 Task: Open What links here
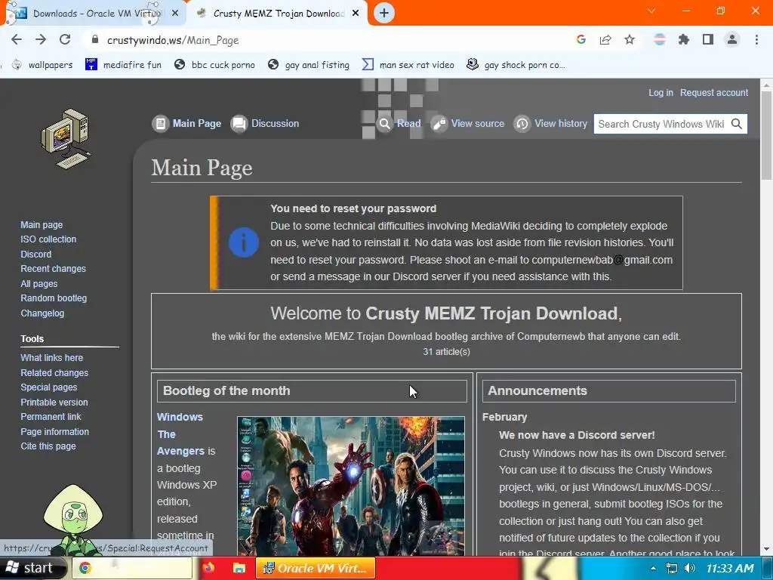[x=52, y=358]
